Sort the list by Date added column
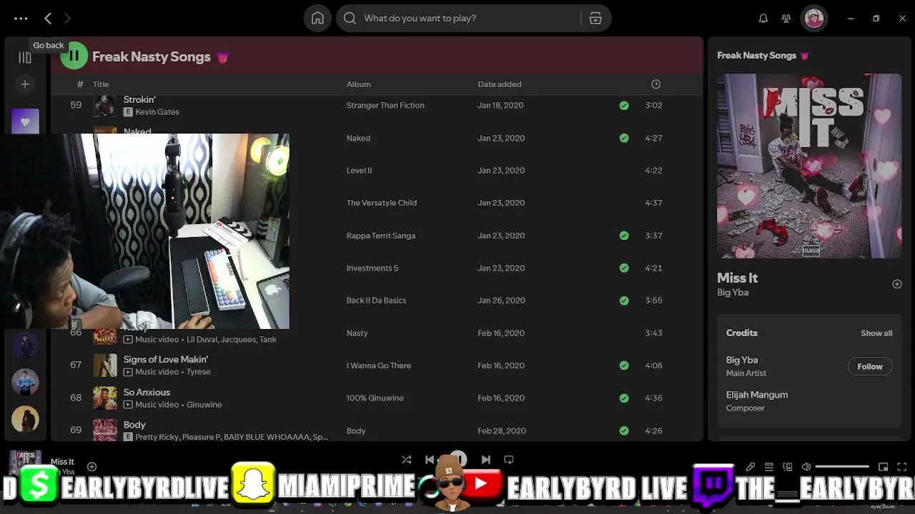Screen dimensions: 915x514 tap(500, 84)
